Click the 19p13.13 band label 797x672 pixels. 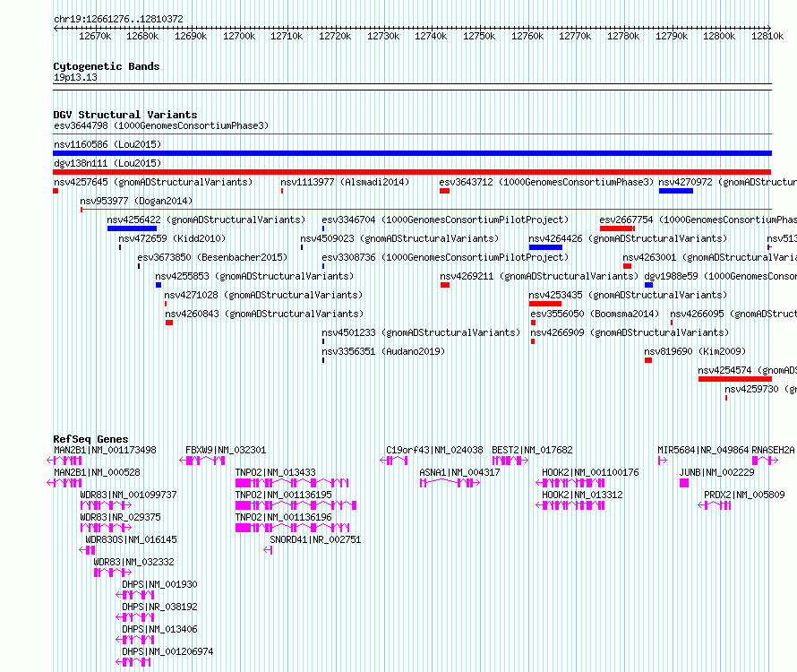click(x=75, y=78)
